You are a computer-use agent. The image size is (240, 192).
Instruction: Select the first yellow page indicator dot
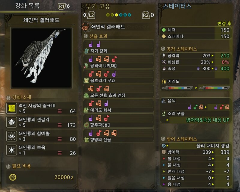click(108, 15)
